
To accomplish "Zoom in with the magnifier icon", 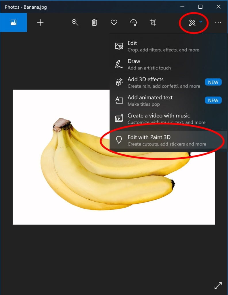I will click(75, 22).
